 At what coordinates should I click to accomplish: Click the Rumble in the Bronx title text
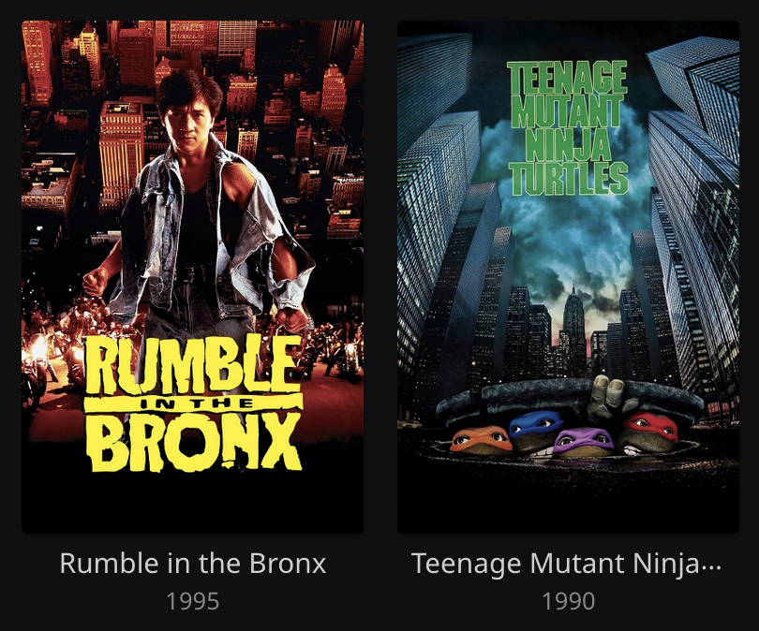(x=193, y=564)
